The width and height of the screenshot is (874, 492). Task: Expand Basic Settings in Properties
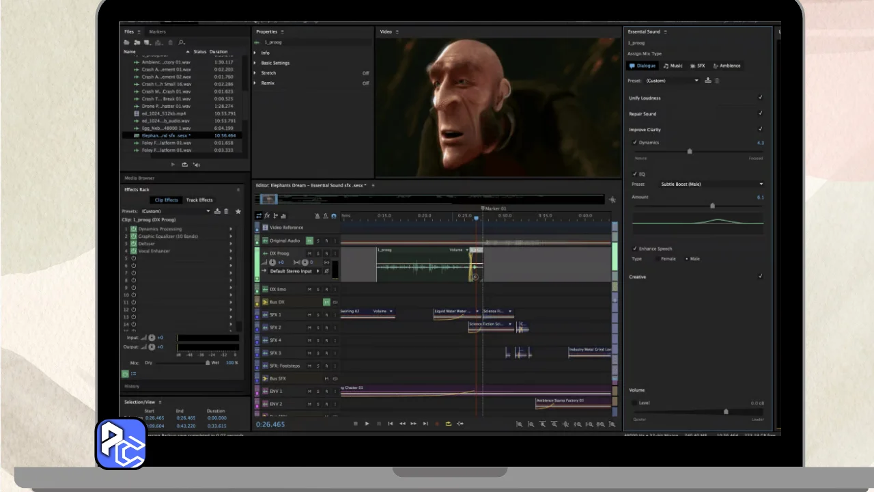(256, 63)
